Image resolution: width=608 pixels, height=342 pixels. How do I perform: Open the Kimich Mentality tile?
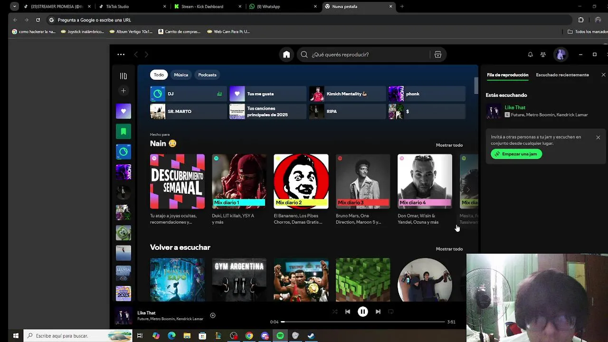(347, 94)
